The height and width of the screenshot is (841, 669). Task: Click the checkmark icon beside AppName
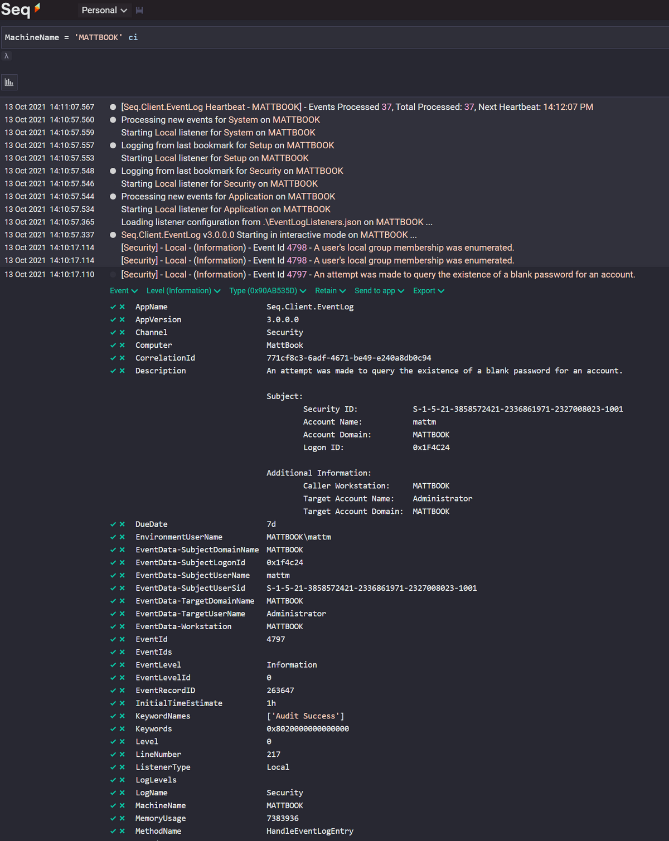point(113,307)
